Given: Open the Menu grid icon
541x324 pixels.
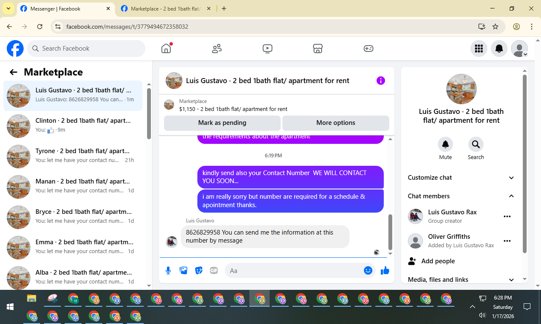Looking at the screenshot, I should pos(479,49).
